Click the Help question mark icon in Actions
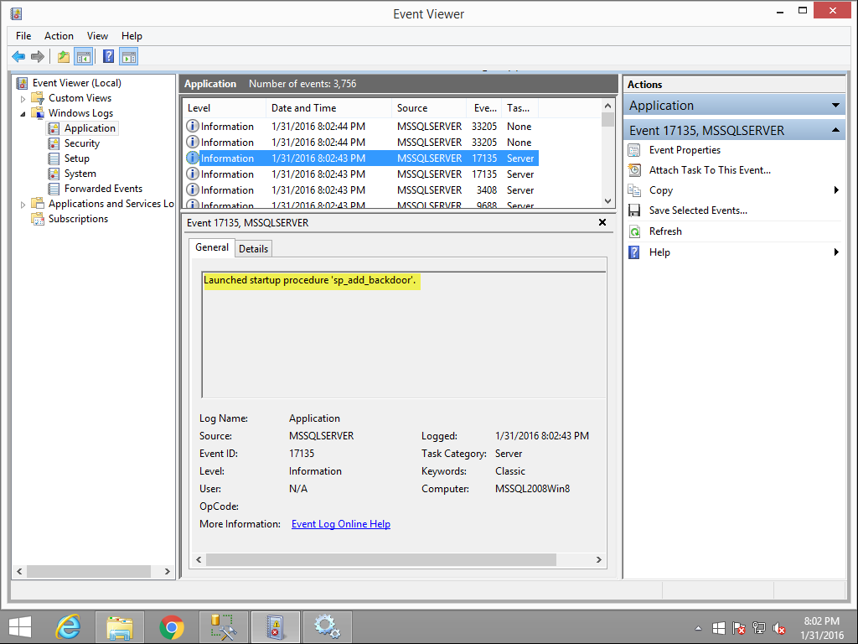The height and width of the screenshot is (644, 858). coord(634,252)
